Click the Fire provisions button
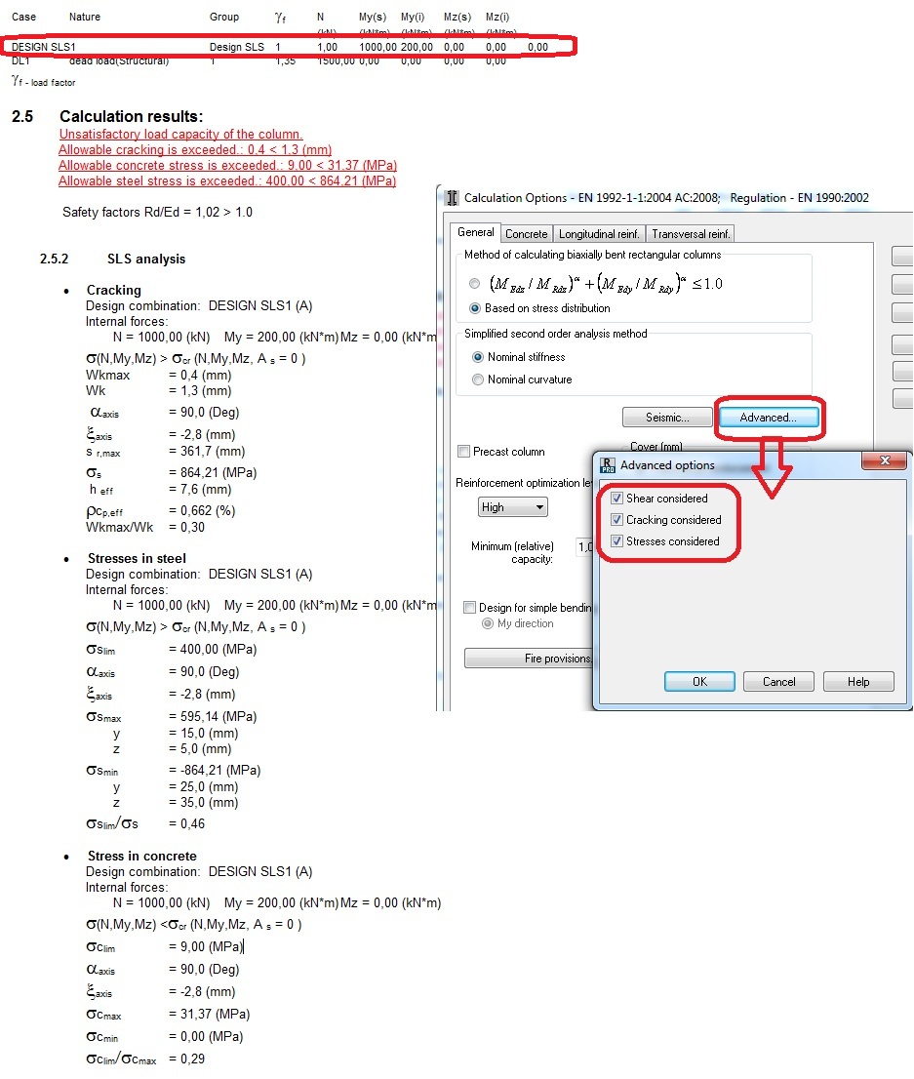The height and width of the screenshot is (1079, 914). tap(529, 659)
